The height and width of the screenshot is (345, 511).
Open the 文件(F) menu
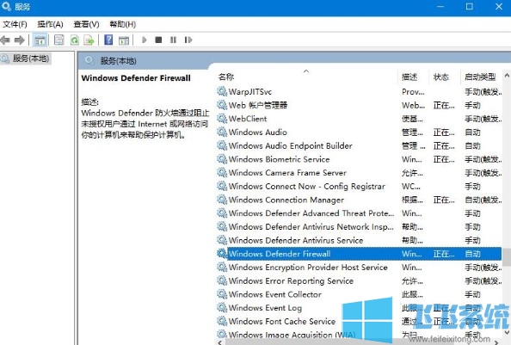click(x=15, y=24)
